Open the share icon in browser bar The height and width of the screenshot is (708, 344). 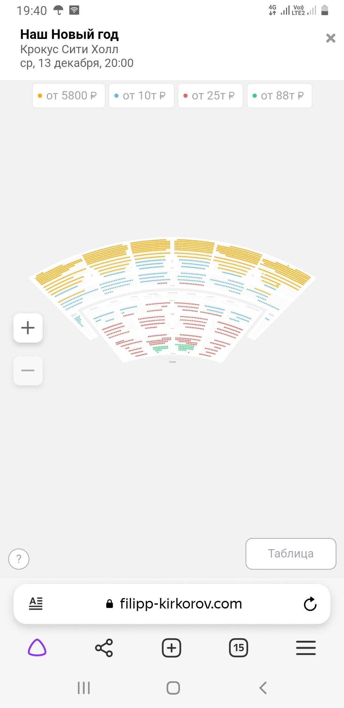click(x=104, y=648)
